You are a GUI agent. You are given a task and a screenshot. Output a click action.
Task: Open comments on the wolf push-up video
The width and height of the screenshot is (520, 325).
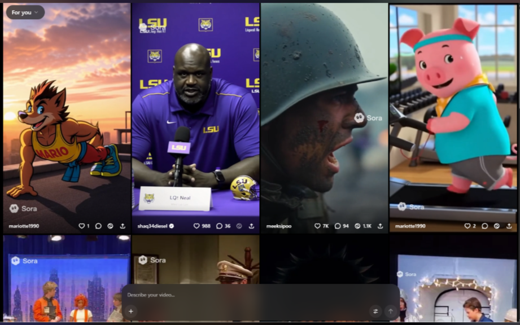click(x=98, y=226)
